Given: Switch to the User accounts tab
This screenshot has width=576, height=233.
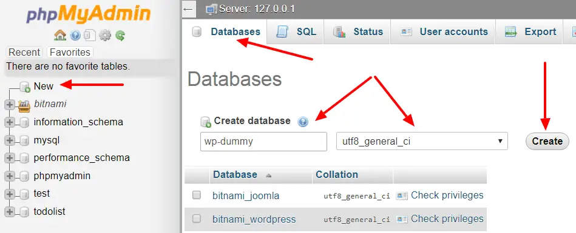Looking at the screenshot, I should 443,32.
